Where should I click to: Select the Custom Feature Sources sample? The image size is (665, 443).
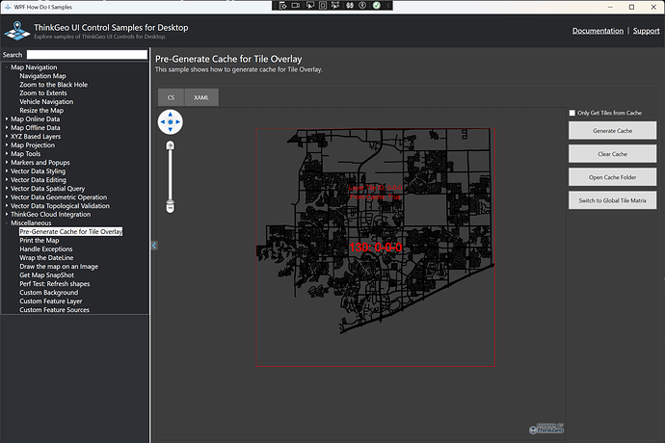pyautogui.click(x=54, y=310)
